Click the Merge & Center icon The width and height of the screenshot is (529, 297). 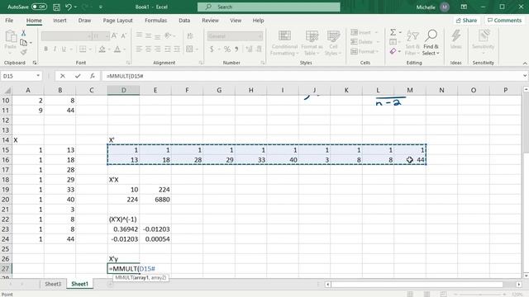pyautogui.click(x=189, y=49)
